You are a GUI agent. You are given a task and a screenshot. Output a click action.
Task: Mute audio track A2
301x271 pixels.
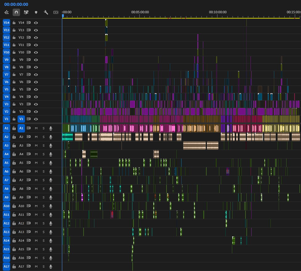click(36, 137)
